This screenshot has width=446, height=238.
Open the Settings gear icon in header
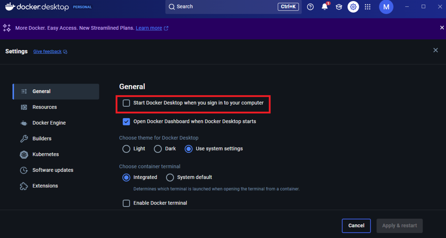[x=353, y=7]
